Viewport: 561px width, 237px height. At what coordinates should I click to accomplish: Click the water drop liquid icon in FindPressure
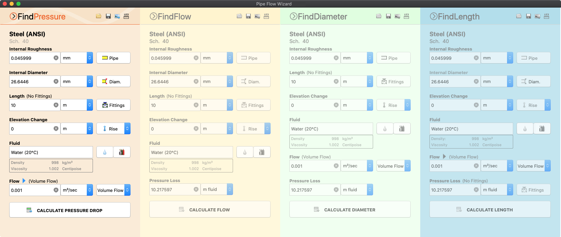[x=105, y=152]
